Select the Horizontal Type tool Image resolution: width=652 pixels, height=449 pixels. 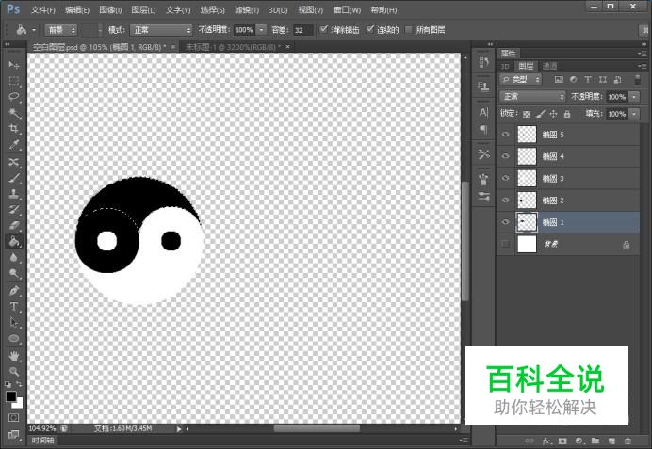14,307
